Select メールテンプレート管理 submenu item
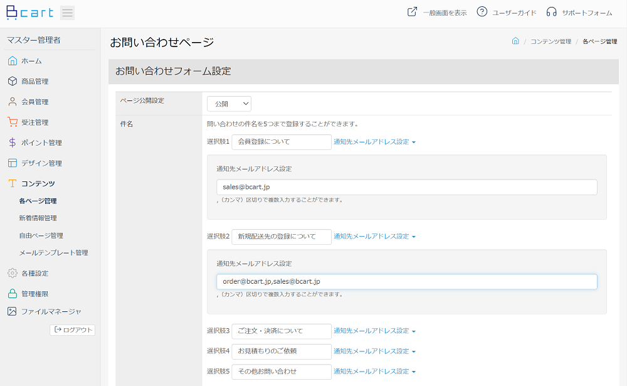The image size is (627, 386). [x=53, y=253]
